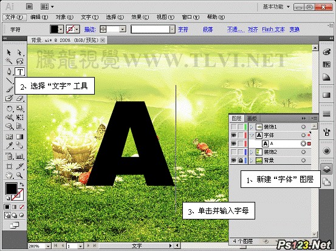Select the Blend tool
Viewport: 336px width, 251px height.
point(19,146)
